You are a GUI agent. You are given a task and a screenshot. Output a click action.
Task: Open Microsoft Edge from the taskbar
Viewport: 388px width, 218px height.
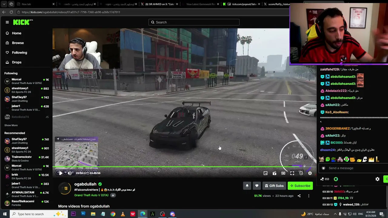click(x=142, y=214)
